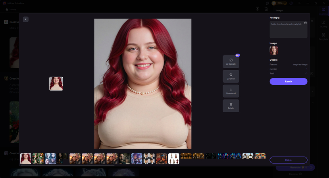Viewport: 329px width, 178px height.
Task: Select the red-haired woman thumbnail left of preview
Action: click(56, 84)
